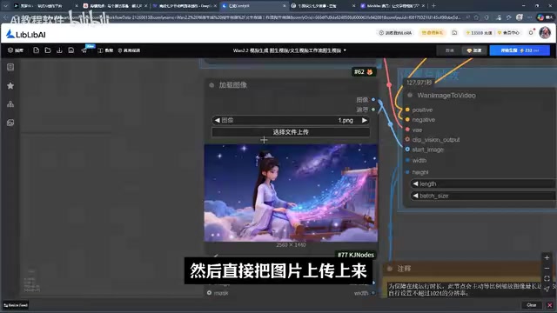Click the document icon next to points

tap(454, 33)
